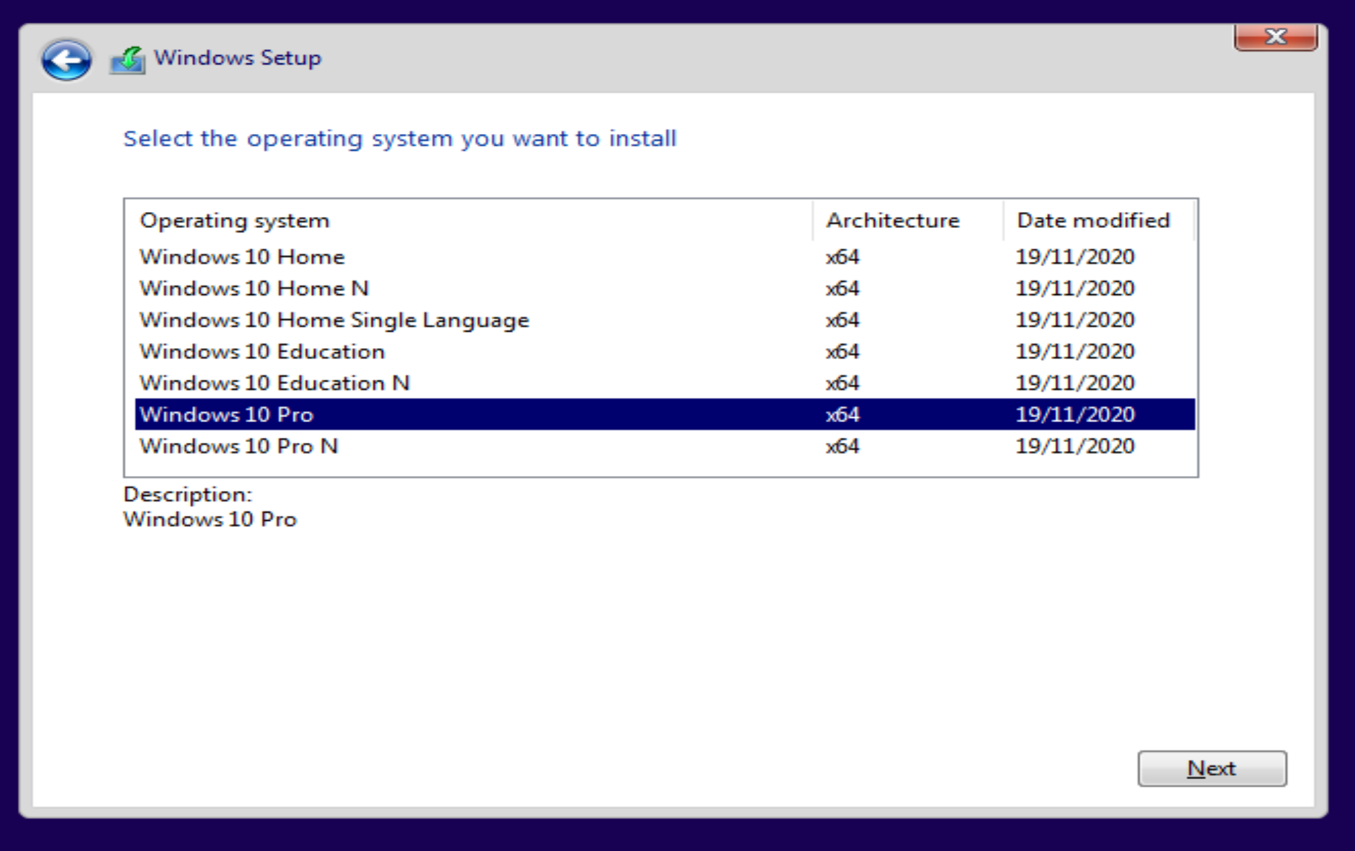This screenshot has width=1355, height=851.
Task: Select the Windows 10 Education N row
Action: coord(665,383)
